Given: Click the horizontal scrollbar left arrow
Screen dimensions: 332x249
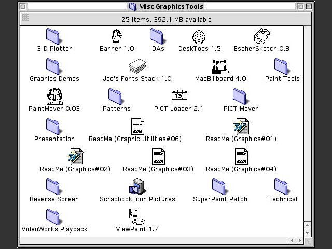Looking at the screenshot, I should pos(292,241).
